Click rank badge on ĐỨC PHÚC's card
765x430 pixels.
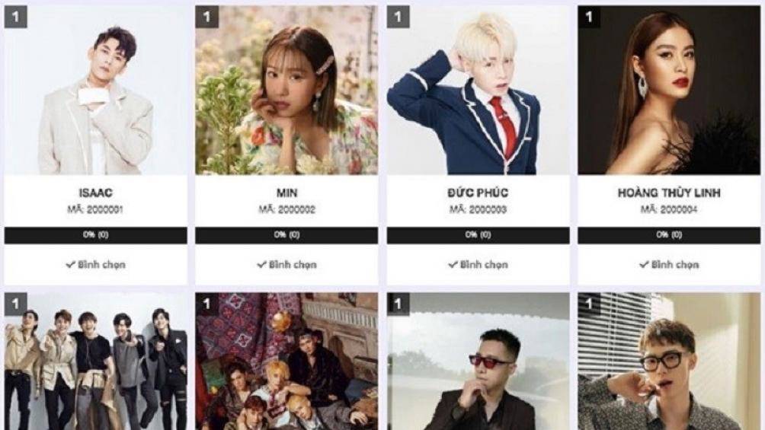tap(398, 17)
